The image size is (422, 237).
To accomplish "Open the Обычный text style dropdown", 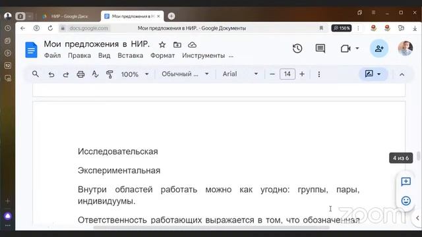I will (185, 74).
